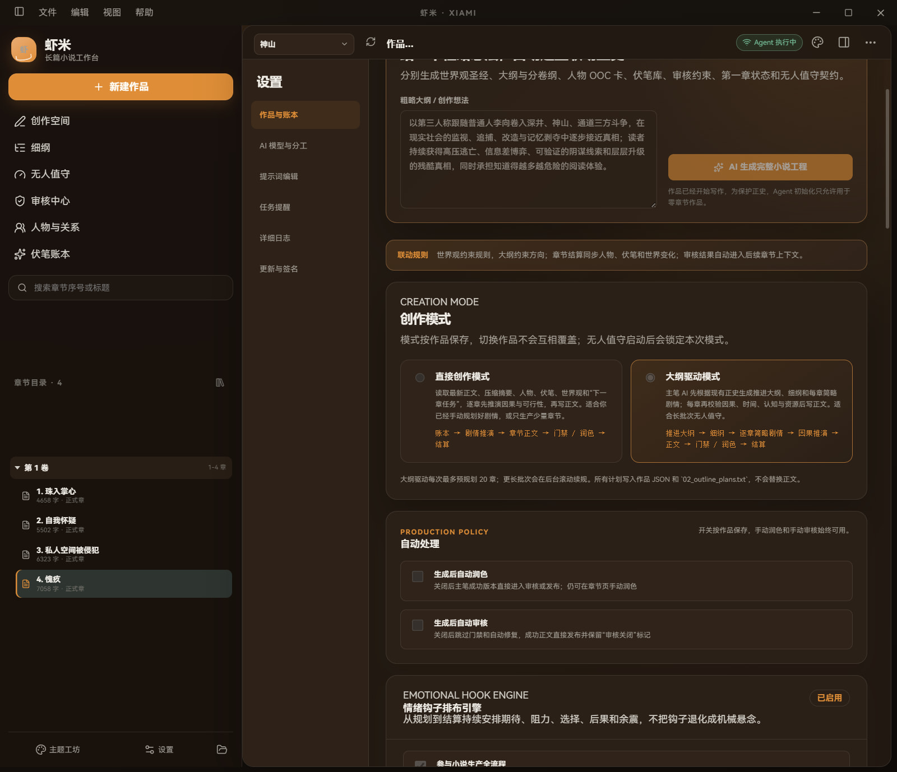Open chapter 3. 私人空间被侵犯
This screenshot has width=897, height=772.
pos(124,555)
